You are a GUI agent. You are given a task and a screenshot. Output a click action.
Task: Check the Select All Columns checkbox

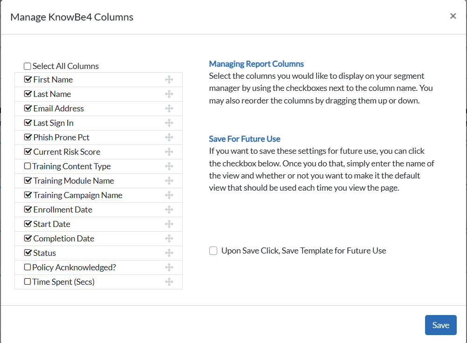[x=27, y=66]
